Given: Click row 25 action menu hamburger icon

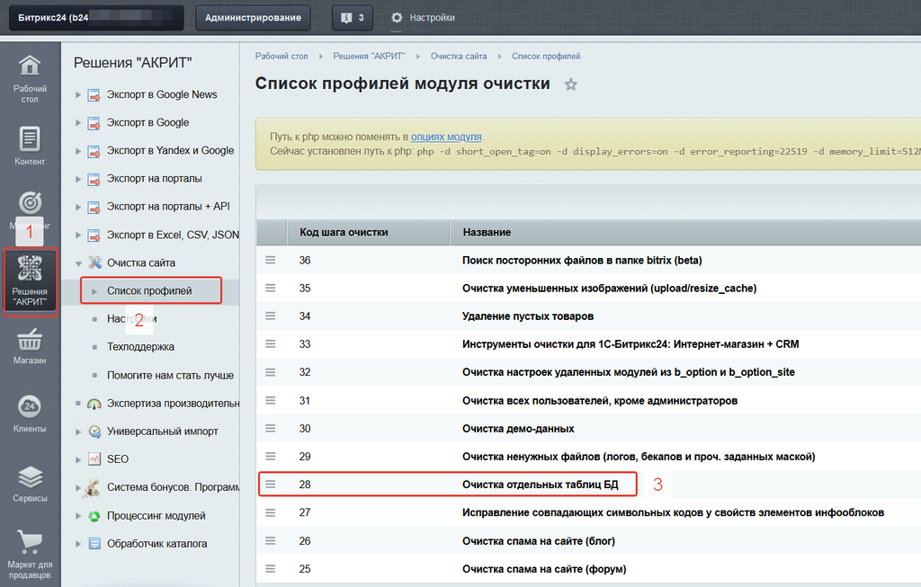Looking at the screenshot, I should tap(270, 569).
